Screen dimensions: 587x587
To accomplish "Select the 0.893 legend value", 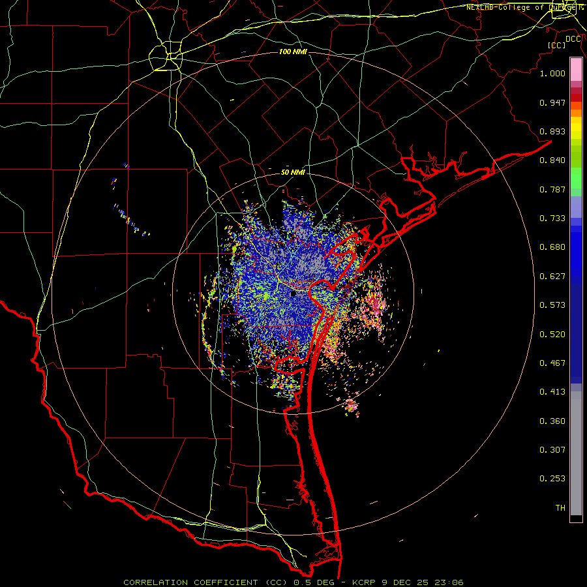I will pyautogui.click(x=552, y=131).
